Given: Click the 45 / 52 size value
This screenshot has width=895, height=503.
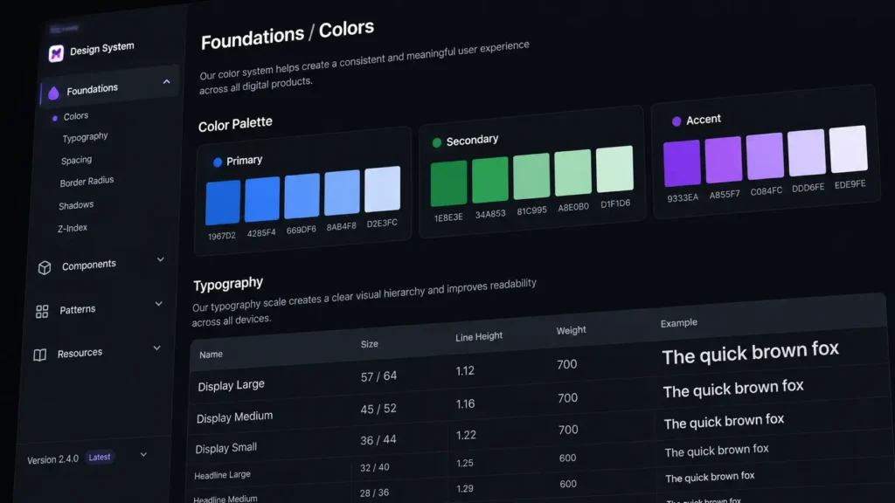Looking at the screenshot, I should (x=378, y=409).
